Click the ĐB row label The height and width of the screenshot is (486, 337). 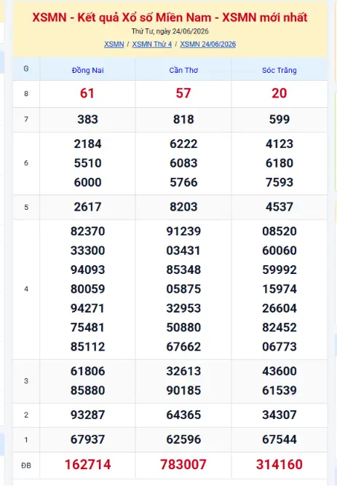pos(26,465)
